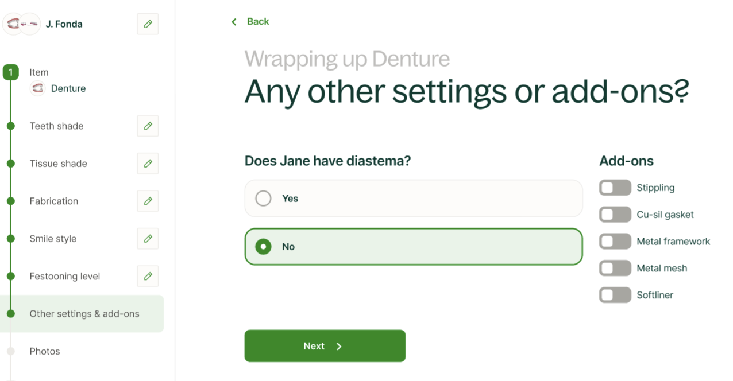
Task: Click the Denture item thumbnail icon
Action: pyautogui.click(x=38, y=88)
